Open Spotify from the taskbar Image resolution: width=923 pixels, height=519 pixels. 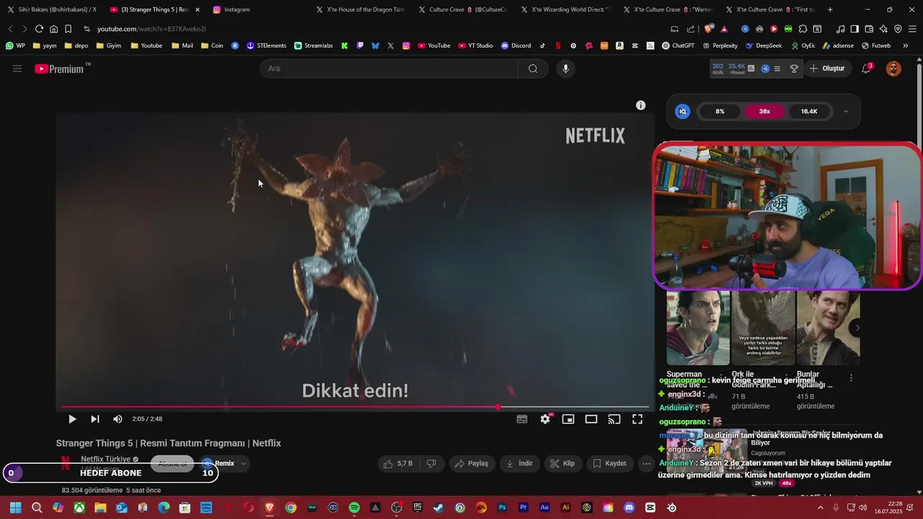click(x=354, y=507)
